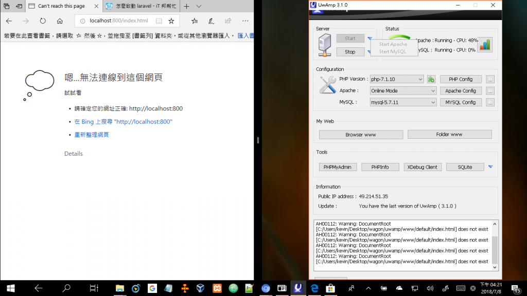Viewport: 527px width, 296px height.
Task: Open the SQLite tool
Action: click(465, 167)
